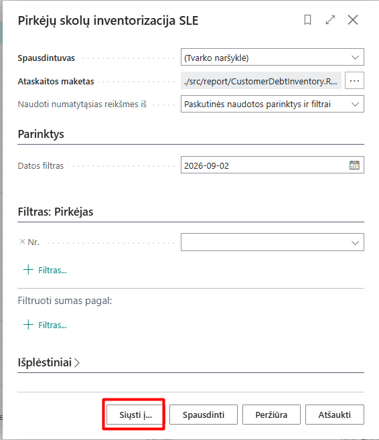The height and width of the screenshot is (440, 379).
Task: Click the Atšaukti button
Action: click(x=335, y=415)
